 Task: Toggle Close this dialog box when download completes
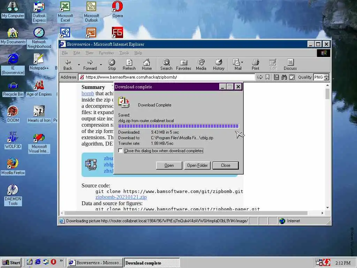[120, 151]
